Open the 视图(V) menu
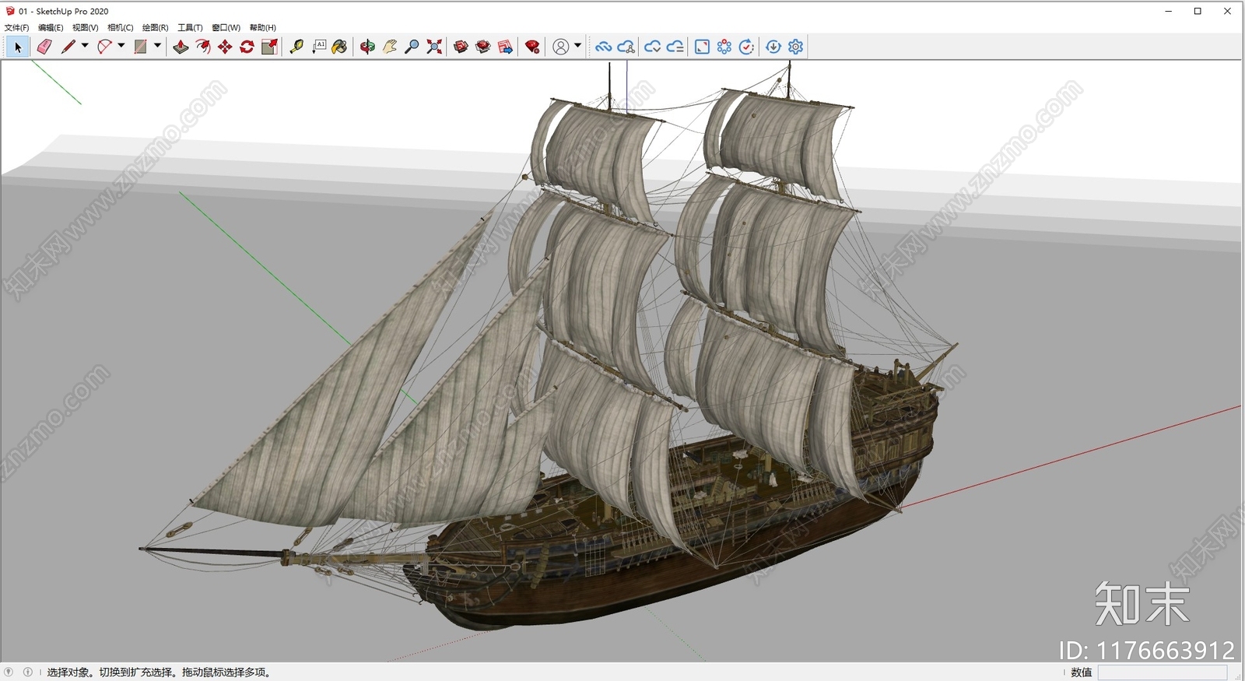This screenshot has width=1245, height=681. [86, 28]
